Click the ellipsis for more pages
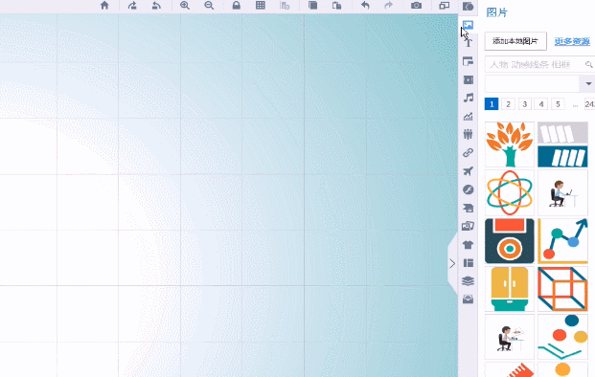 (575, 104)
